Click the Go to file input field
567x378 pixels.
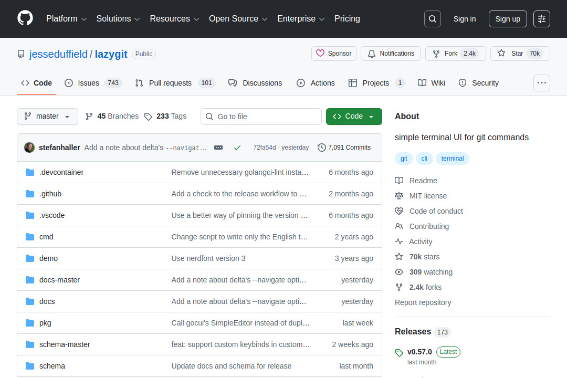pos(261,116)
